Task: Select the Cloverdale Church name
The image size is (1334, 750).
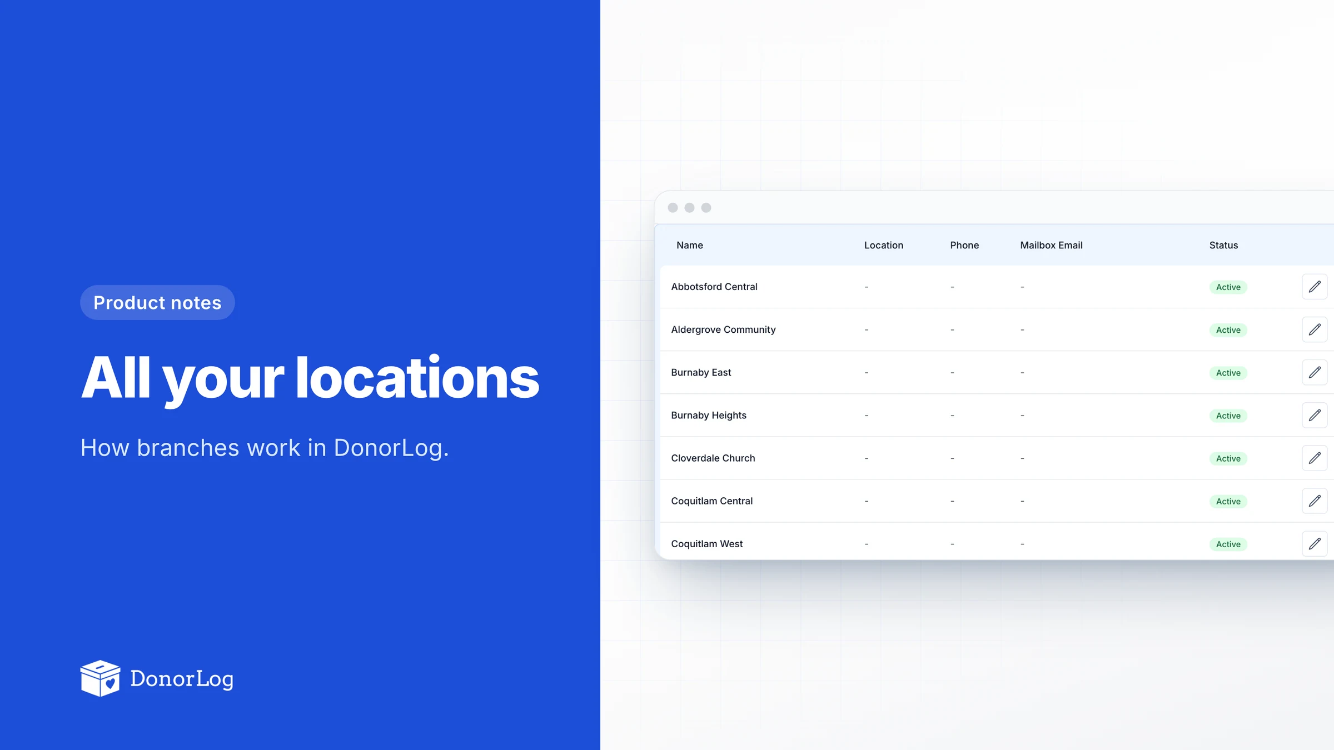Action: tap(713, 458)
